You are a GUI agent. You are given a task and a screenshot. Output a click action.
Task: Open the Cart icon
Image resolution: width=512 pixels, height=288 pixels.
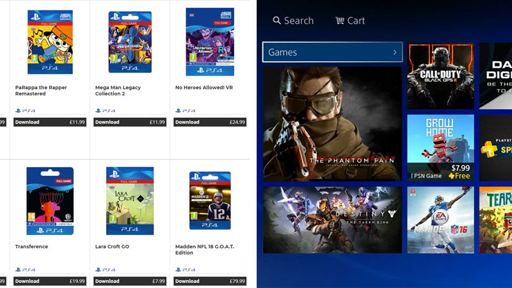340,20
